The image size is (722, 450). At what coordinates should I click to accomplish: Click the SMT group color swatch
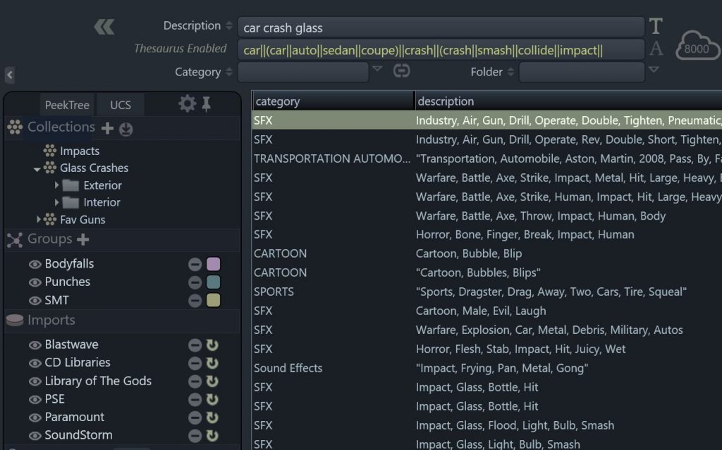[x=213, y=300]
